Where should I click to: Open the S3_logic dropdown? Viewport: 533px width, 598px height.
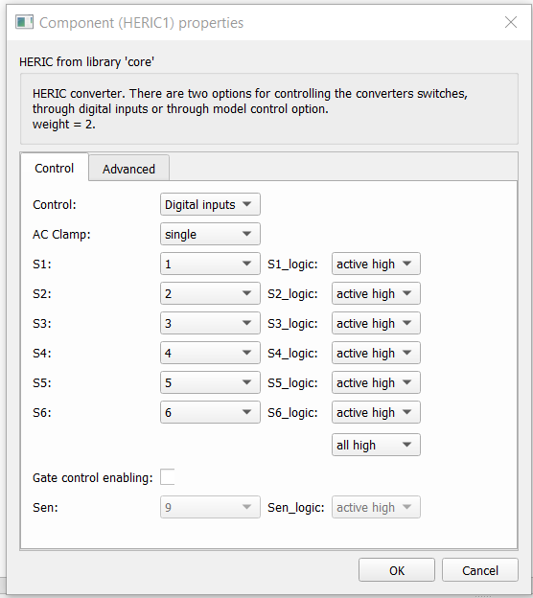tap(376, 323)
